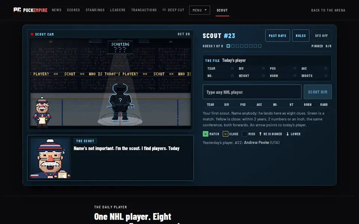Open the Transactions page
The width and height of the screenshot is (359, 224).
pos(144,10)
